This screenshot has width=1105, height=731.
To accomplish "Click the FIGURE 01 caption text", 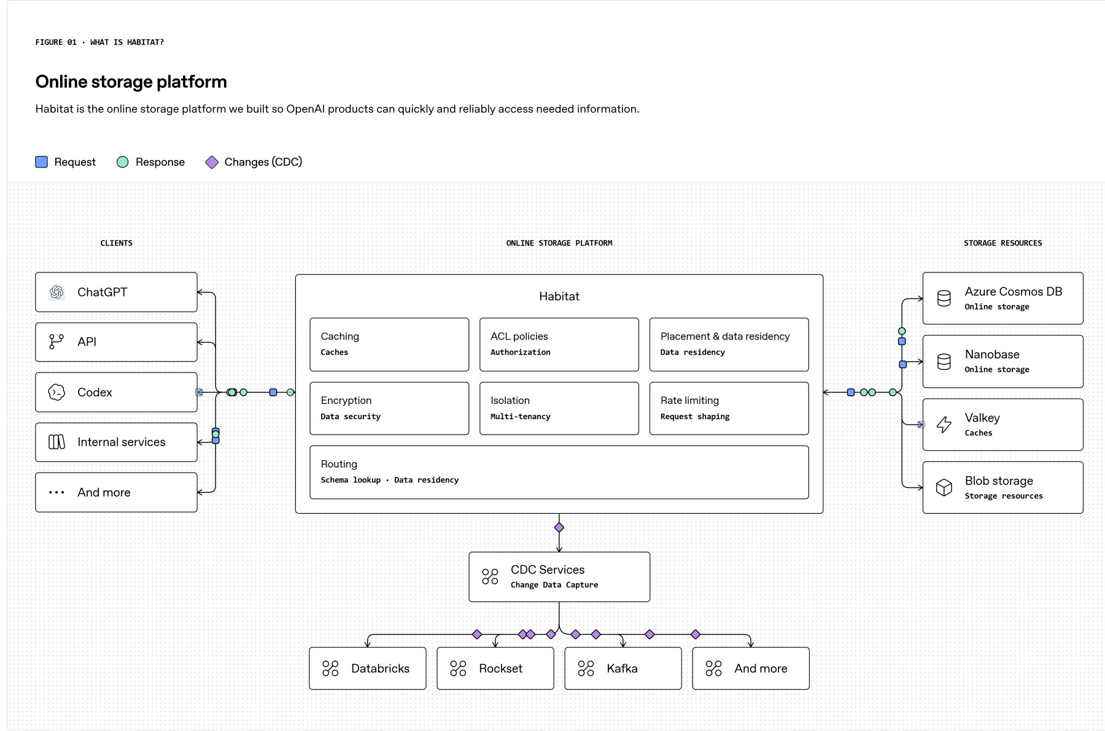I will (99, 42).
